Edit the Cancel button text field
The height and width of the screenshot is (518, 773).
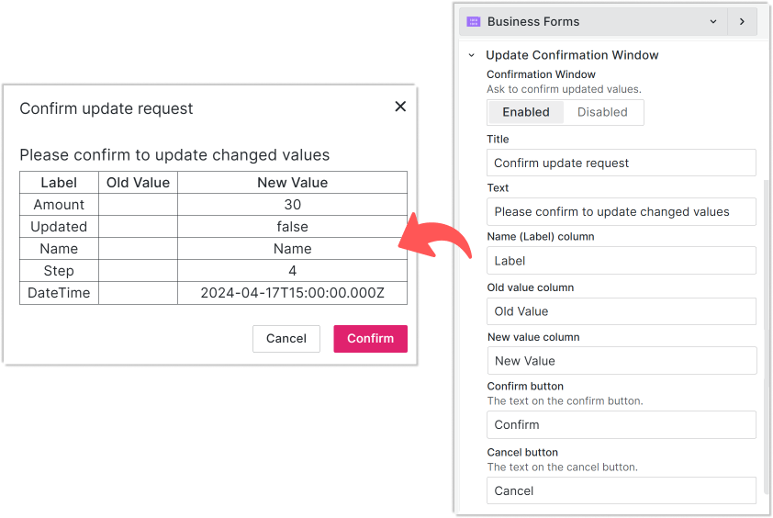point(621,490)
